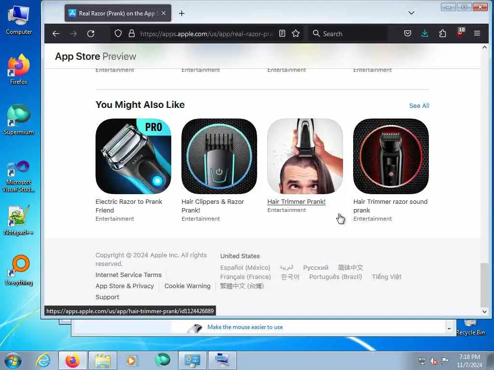Viewport: 494px width, 370px height.
Task: Open the Cookie Warning link
Action: click(x=188, y=286)
